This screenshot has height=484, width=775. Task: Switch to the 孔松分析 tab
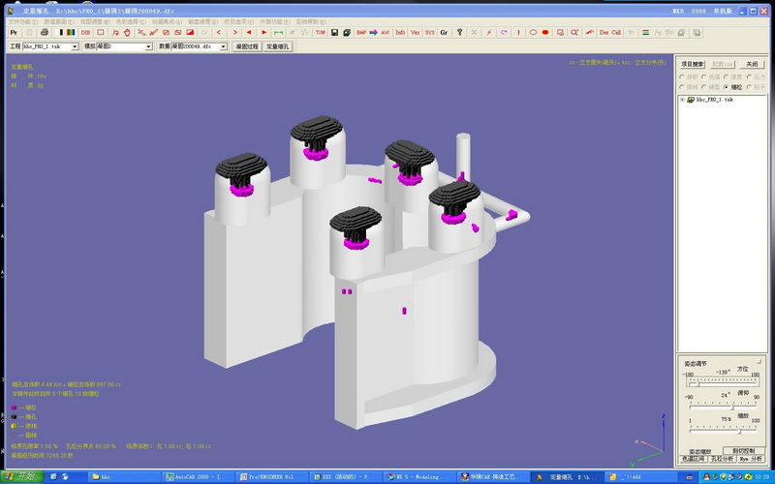coord(723,459)
